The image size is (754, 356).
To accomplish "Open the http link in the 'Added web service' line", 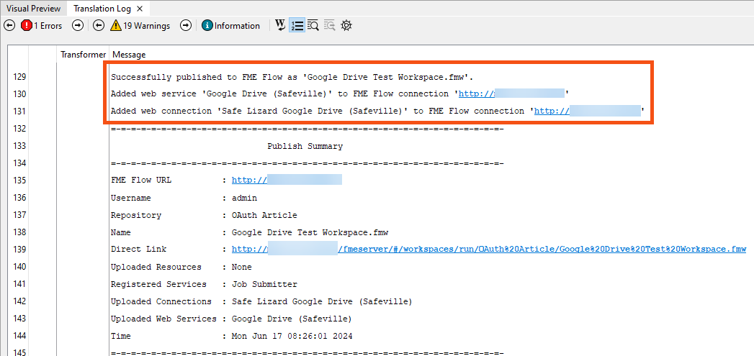I will 511,93.
